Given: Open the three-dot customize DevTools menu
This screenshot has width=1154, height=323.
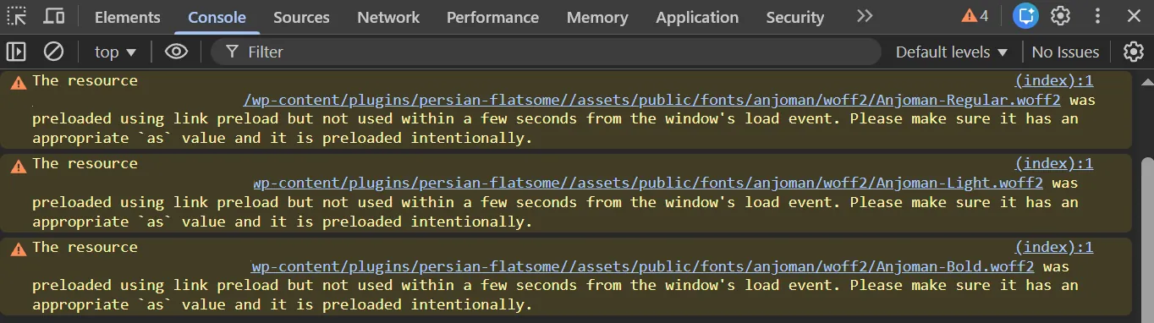Looking at the screenshot, I should coord(1098,16).
